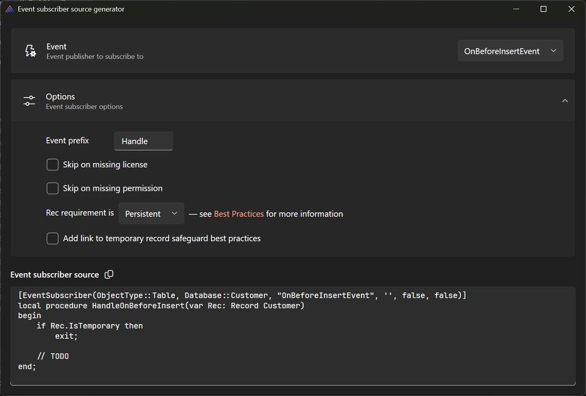Click the 'local procedure HandleOnBeforeInsert' line

162,306
